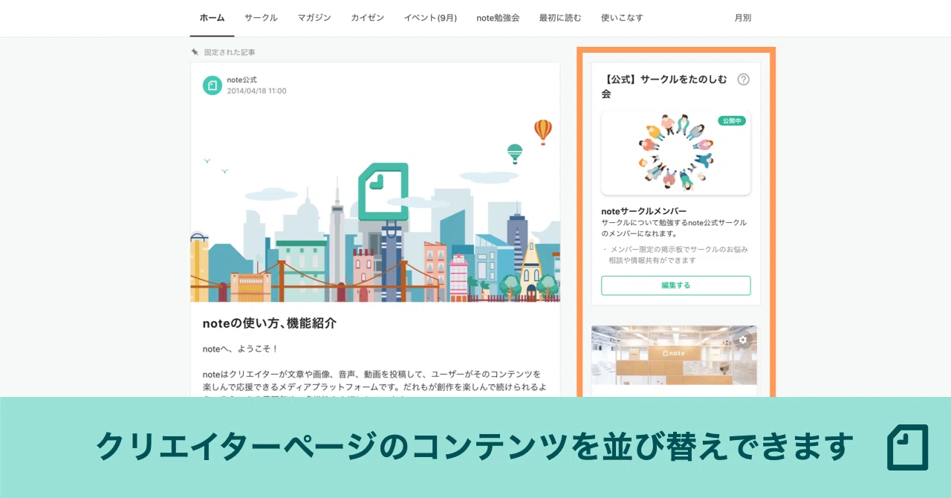Open the note勉強会 tab
This screenshot has width=951, height=498.
pos(498,18)
